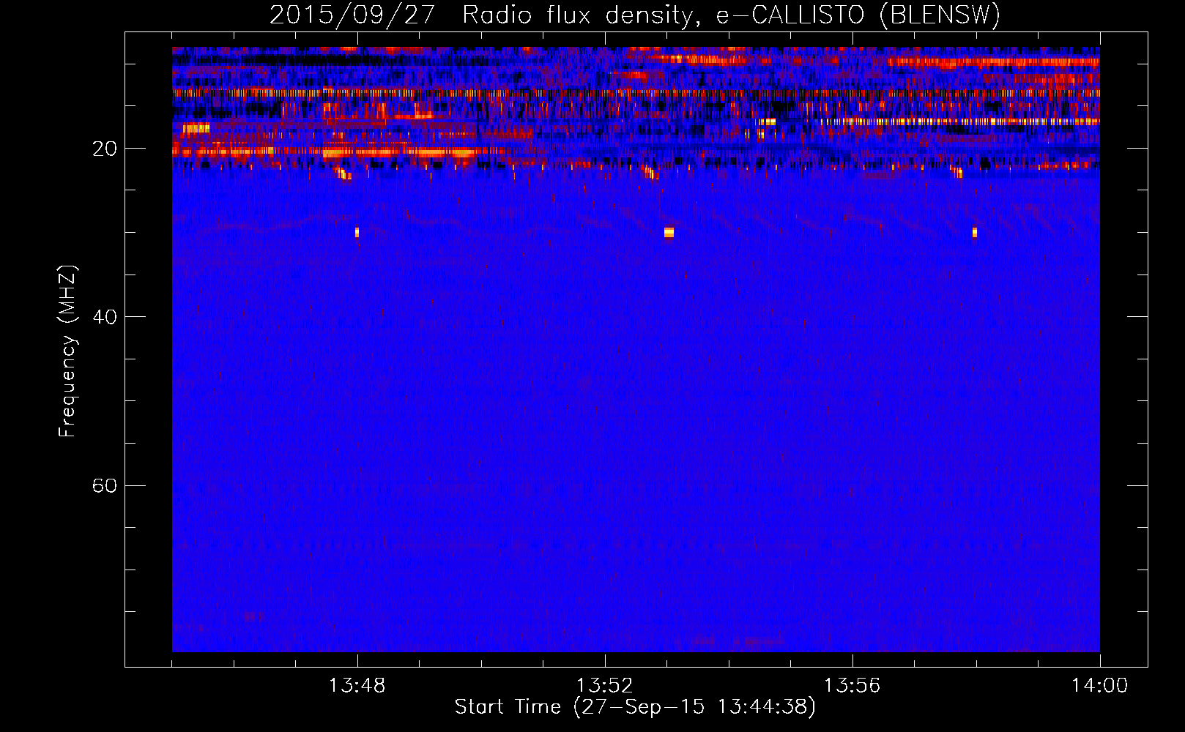Click the "40" frequency tick label

105,317
